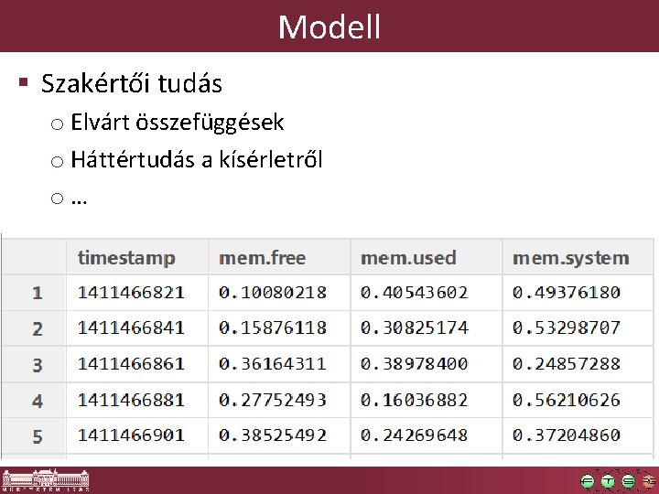Image resolution: width=659 pixels, height=494 pixels.
Task: Click the Háttértudás a kísérletről sub-bullet
Action: pos(196,159)
